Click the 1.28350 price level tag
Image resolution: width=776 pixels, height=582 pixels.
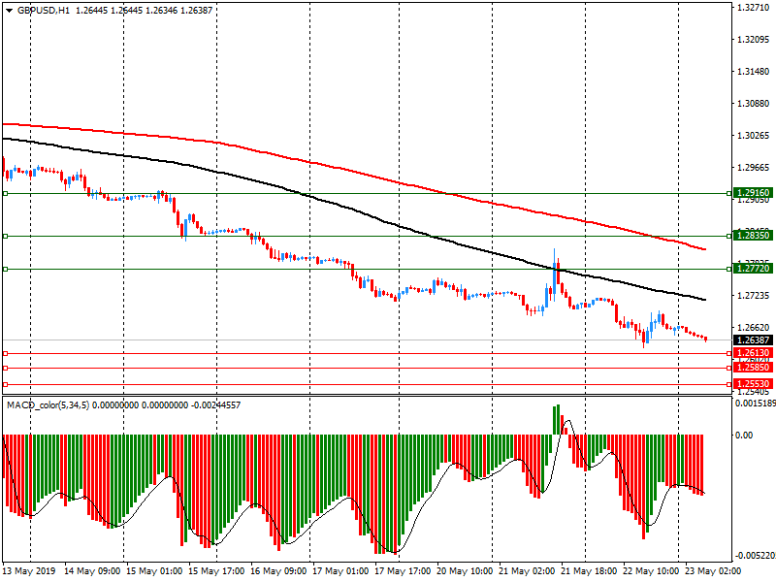pos(753,236)
